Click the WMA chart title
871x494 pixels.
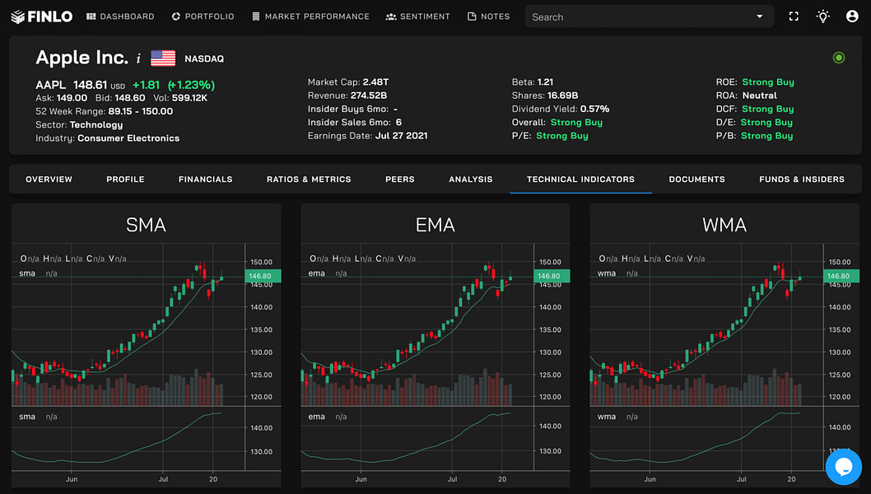724,225
